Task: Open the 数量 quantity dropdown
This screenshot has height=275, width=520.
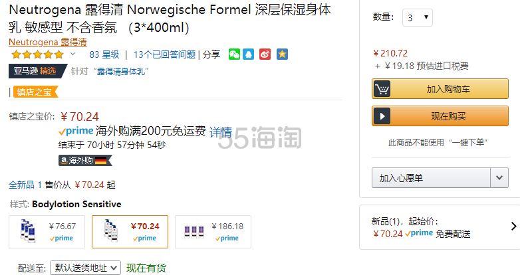Action: point(418,17)
